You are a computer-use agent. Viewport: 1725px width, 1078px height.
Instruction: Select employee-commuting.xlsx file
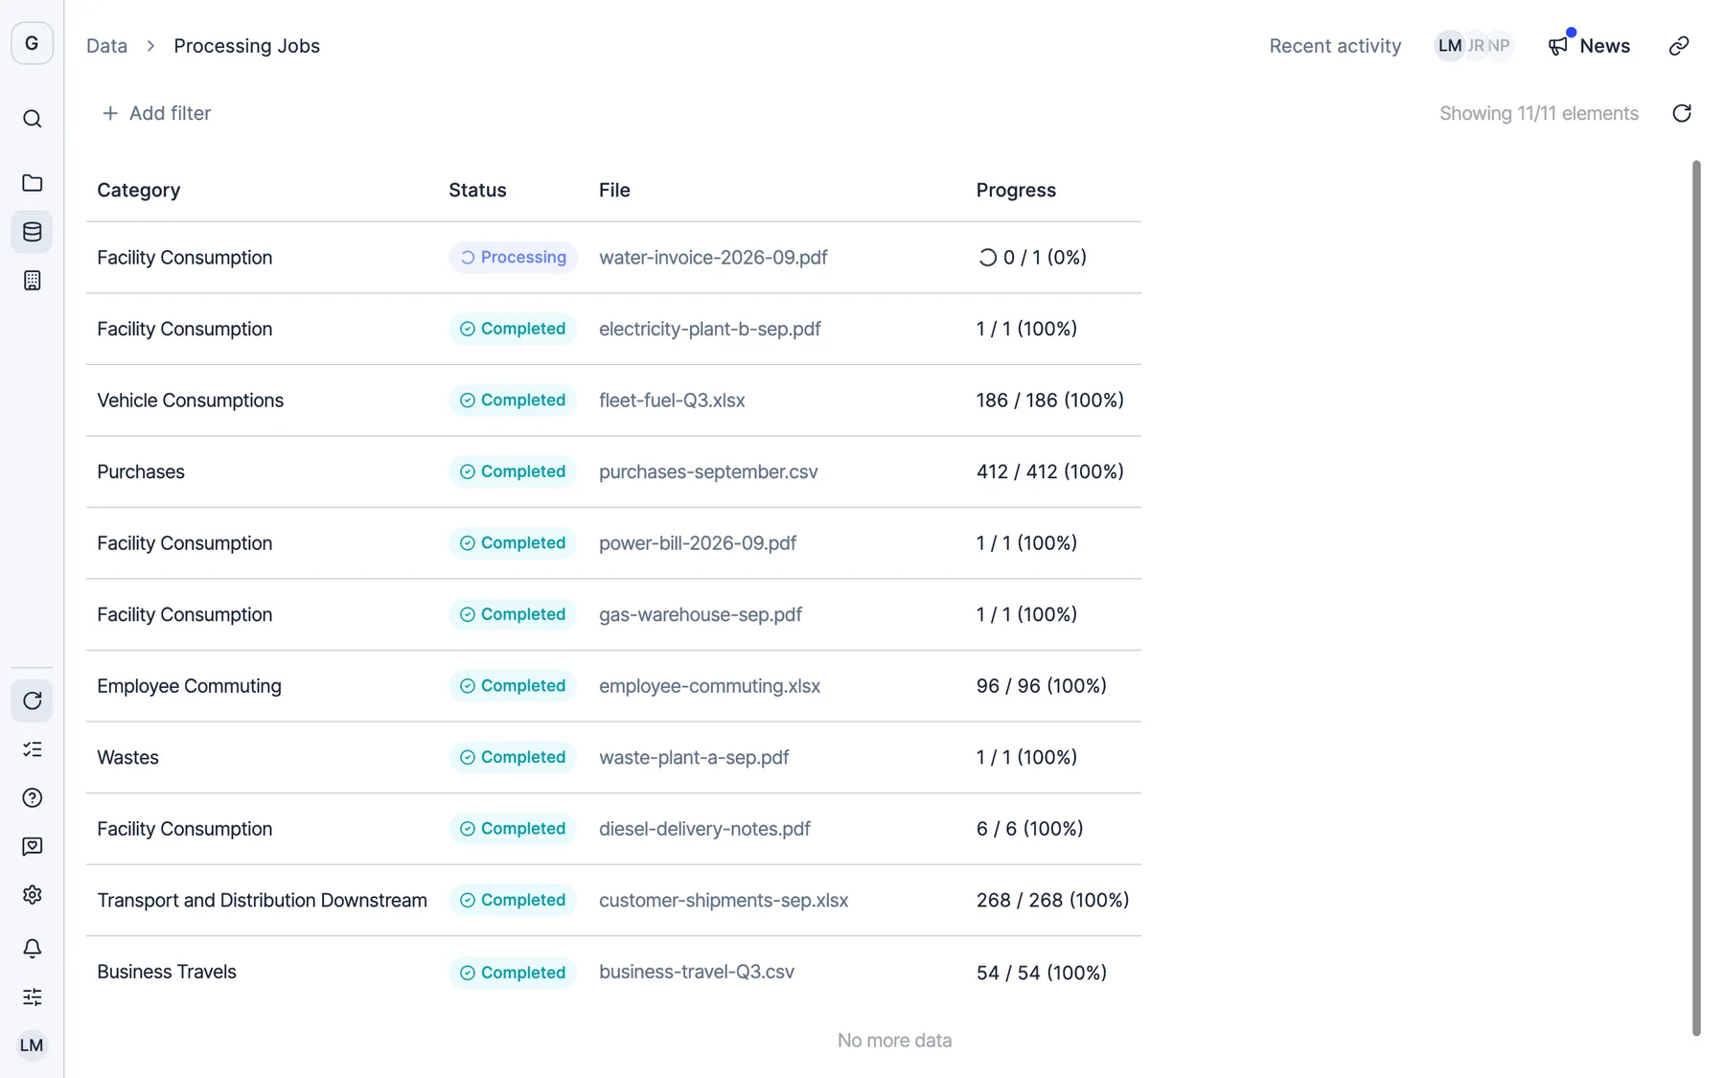click(x=709, y=686)
